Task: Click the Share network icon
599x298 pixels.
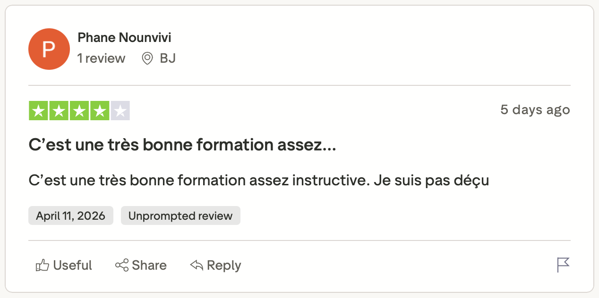Action: tap(122, 265)
